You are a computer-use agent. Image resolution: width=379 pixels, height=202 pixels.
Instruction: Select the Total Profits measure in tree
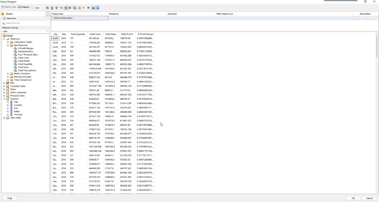pos(24,61)
